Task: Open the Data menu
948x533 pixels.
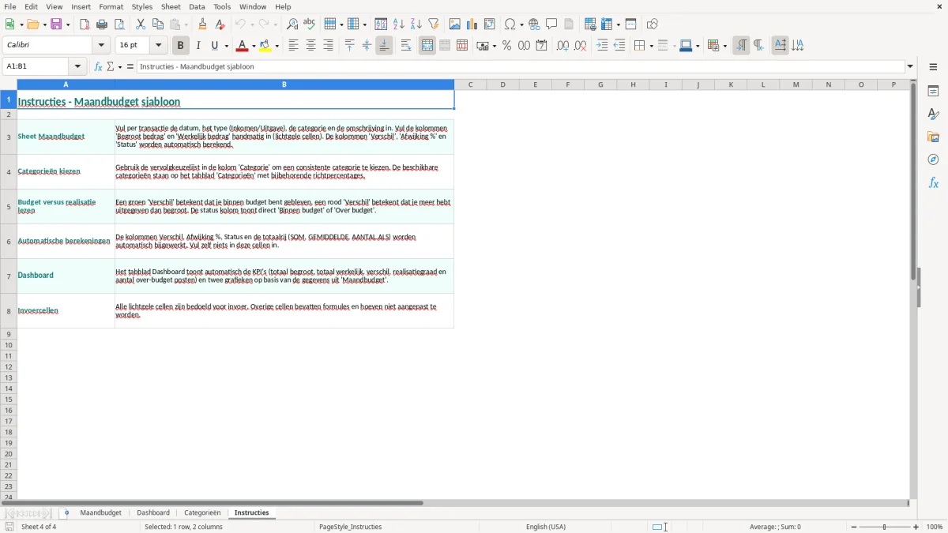Action: (x=197, y=6)
